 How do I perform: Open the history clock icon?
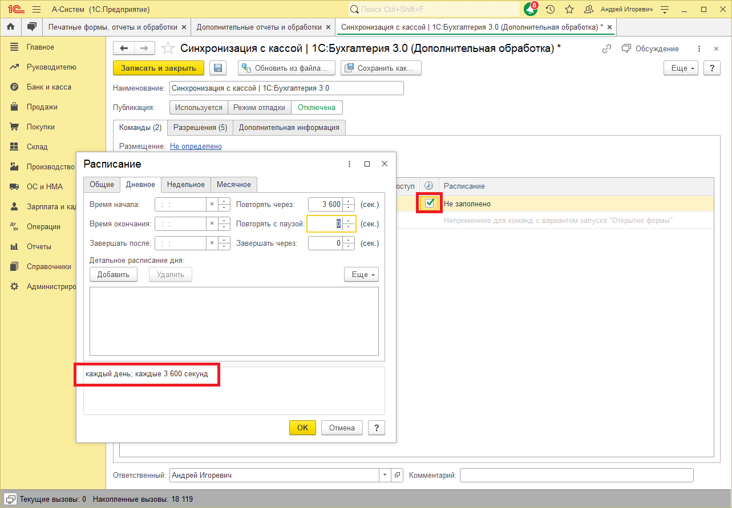pos(550,10)
